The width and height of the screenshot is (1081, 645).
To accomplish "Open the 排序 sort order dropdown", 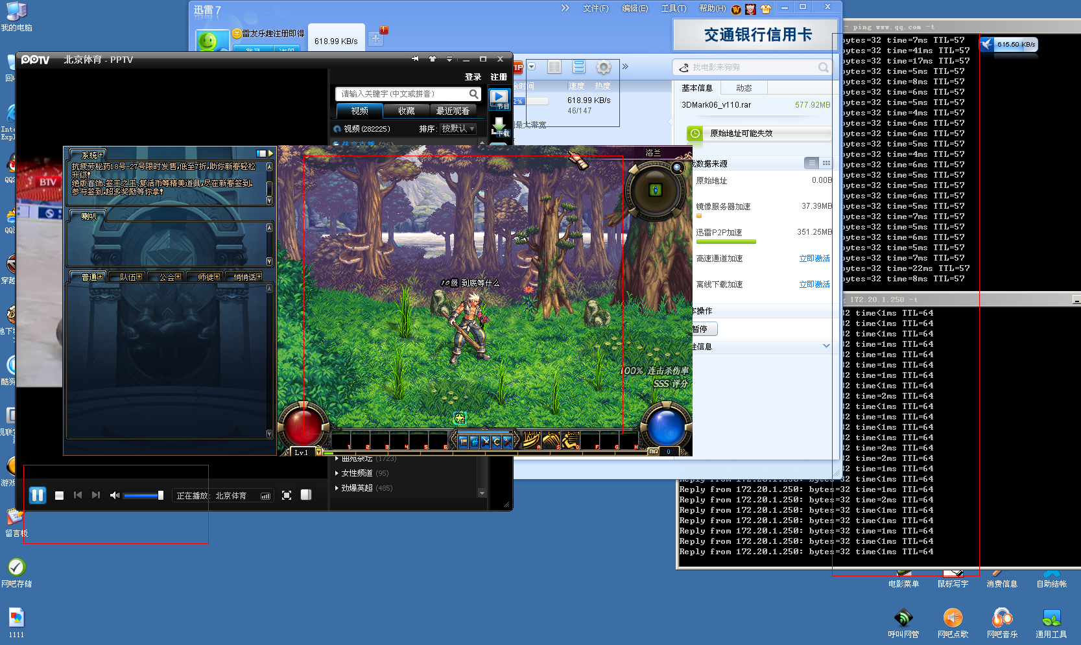I will pyautogui.click(x=458, y=129).
